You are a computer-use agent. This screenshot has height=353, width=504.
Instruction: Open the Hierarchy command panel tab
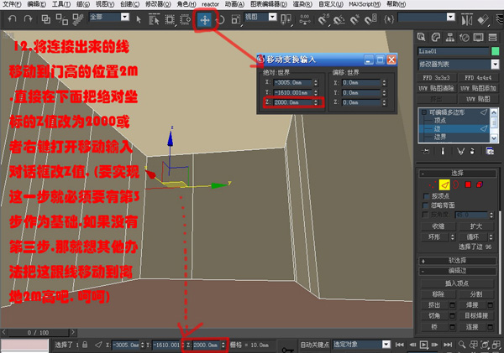point(450,37)
